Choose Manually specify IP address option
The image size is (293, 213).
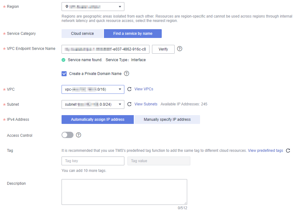coord(167,120)
